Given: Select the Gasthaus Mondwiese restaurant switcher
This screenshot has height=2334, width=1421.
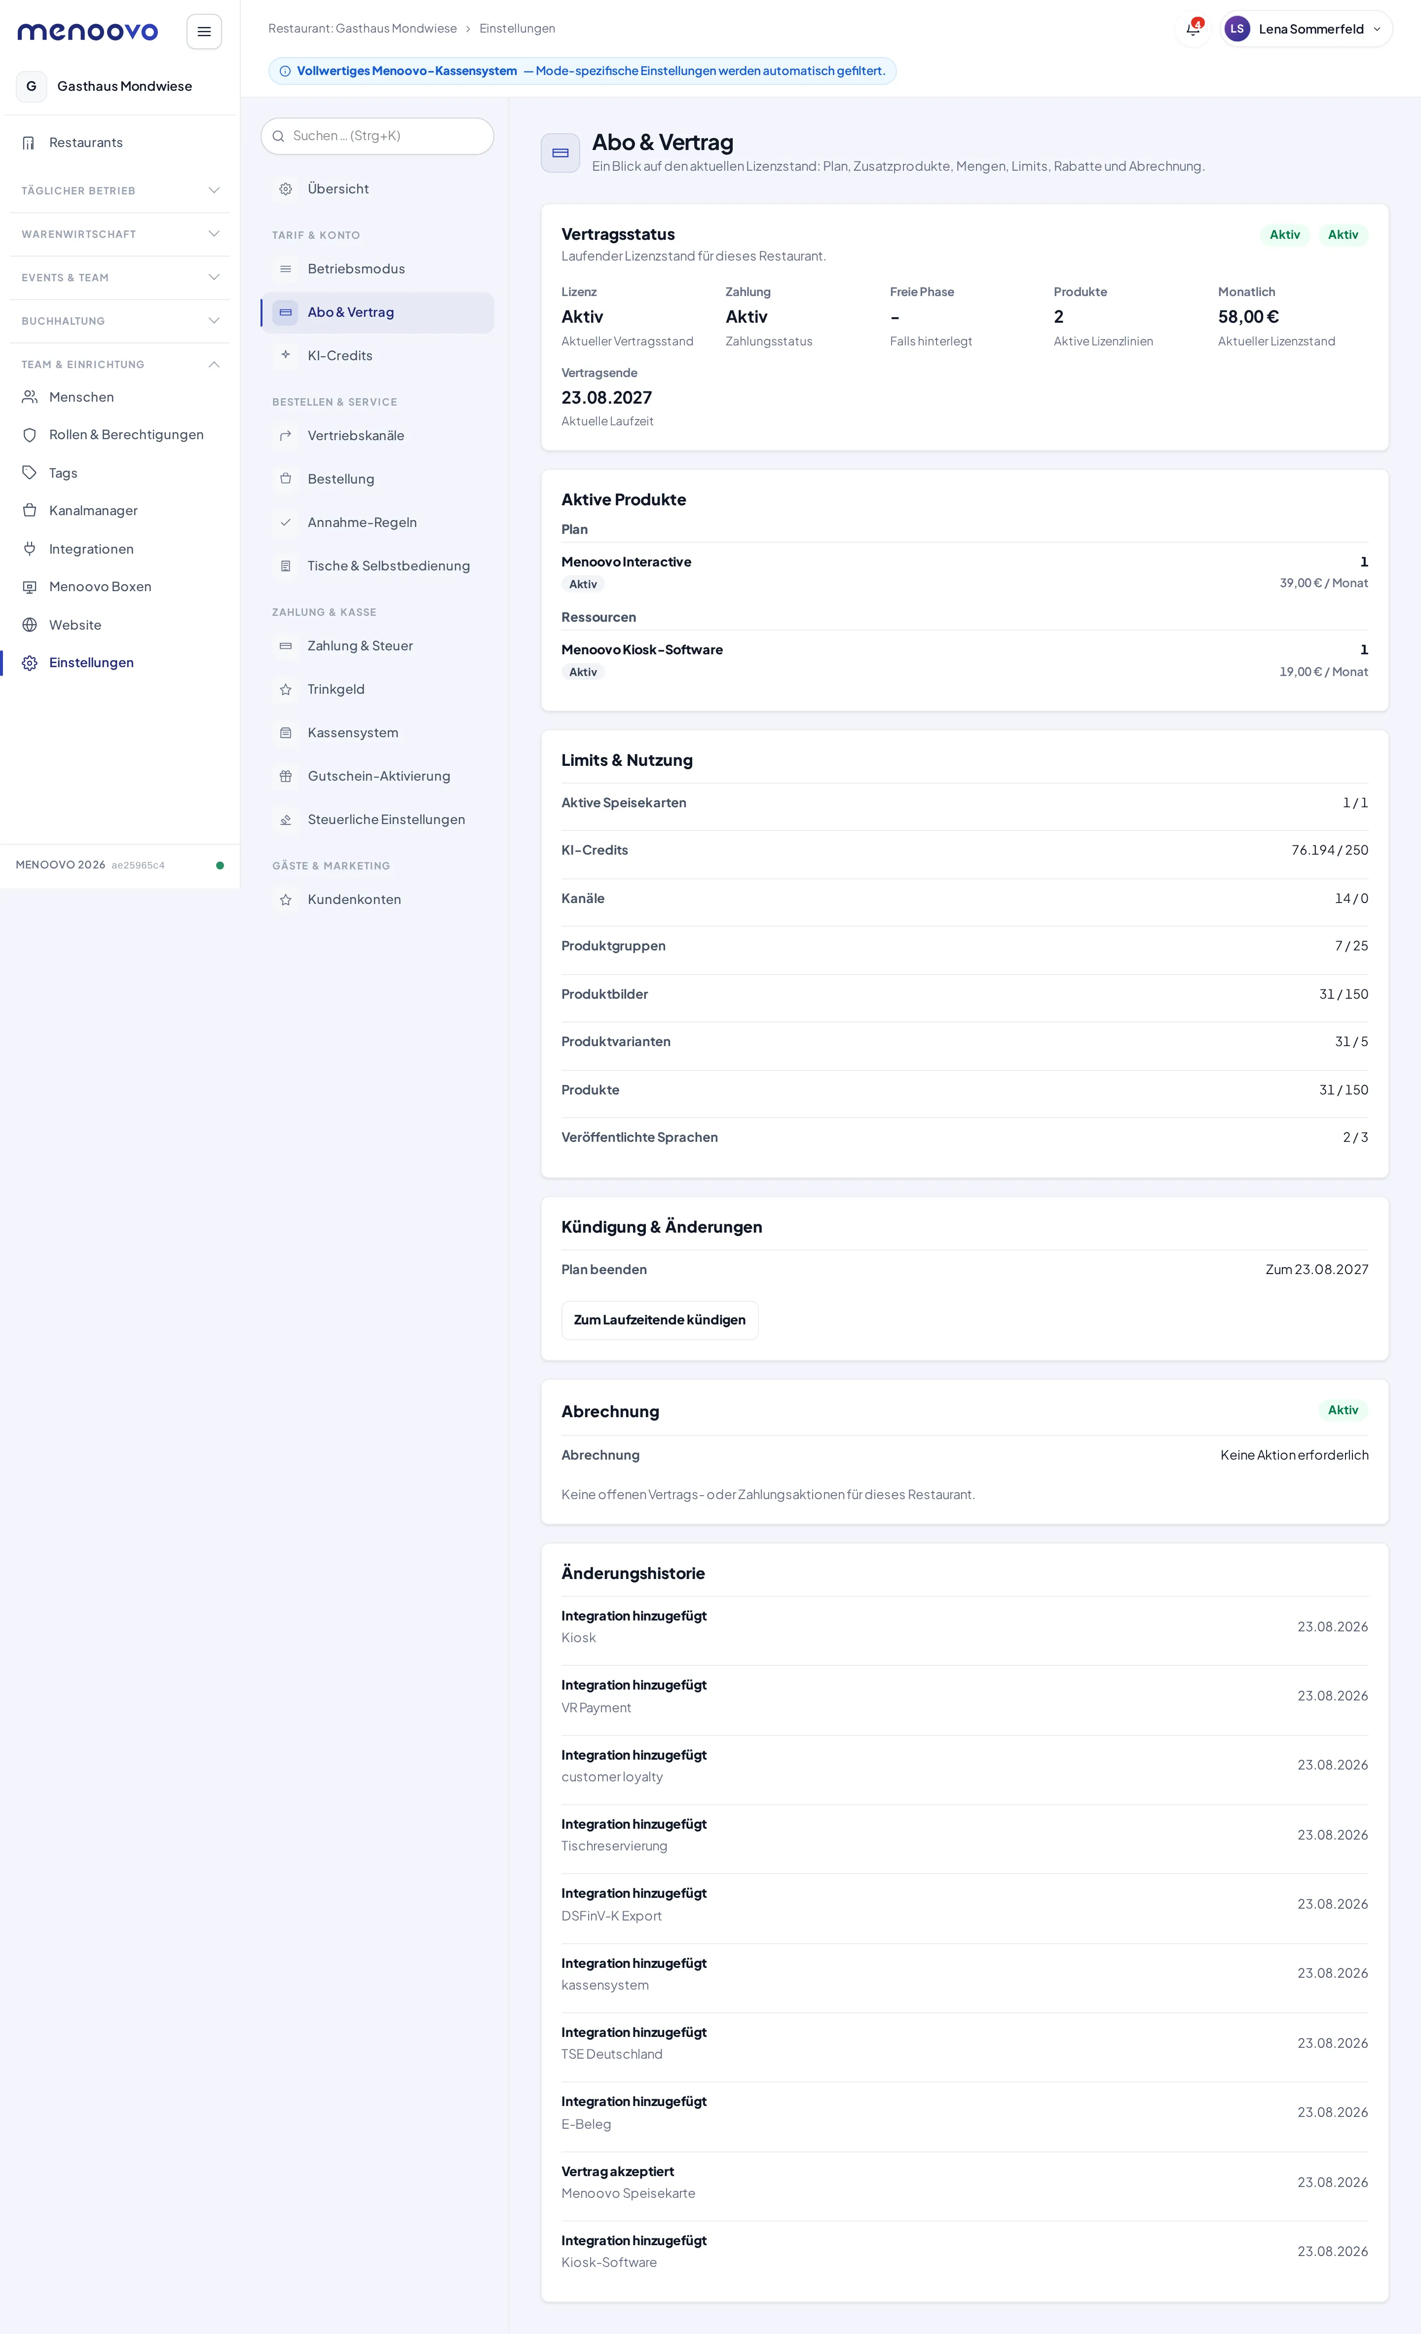Looking at the screenshot, I should pyautogui.click(x=119, y=86).
